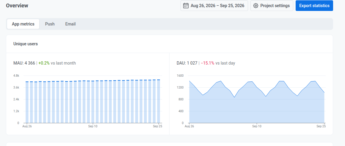Screen dimensions: 345x146
Task: Click the 1200 axis label in DAU chart
Action: point(180,87)
